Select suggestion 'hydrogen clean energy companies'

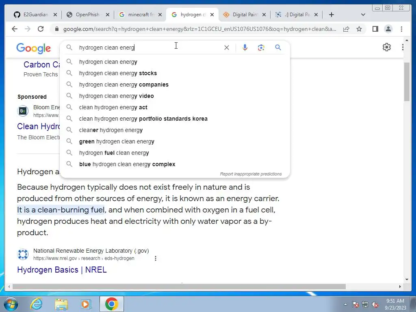(175, 84)
